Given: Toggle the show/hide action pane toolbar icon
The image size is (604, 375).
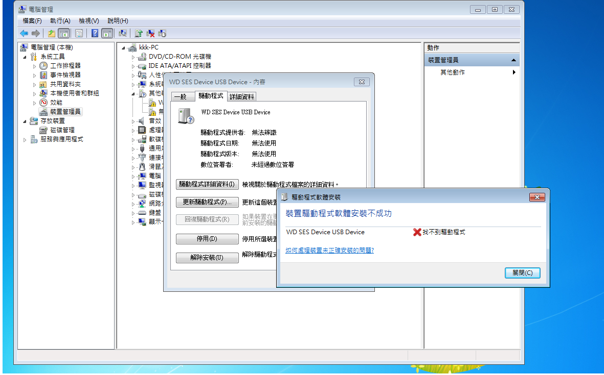Looking at the screenshot, I should click(107, 34).
